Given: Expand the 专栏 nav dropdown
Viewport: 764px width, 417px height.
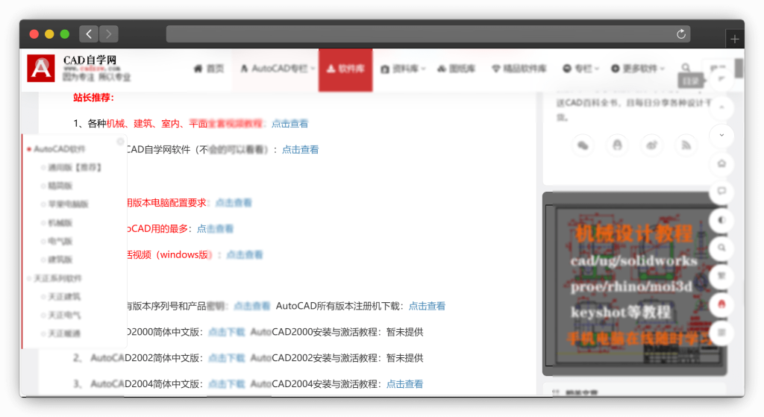Looking at the screenshot, I should pyautogui.click(x=580, y=69).
